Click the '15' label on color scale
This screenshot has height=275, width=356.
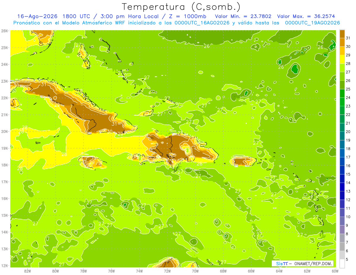348,174
